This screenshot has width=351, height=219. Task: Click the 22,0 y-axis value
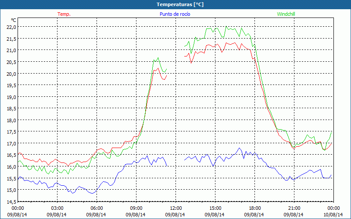tap(12, 27)
